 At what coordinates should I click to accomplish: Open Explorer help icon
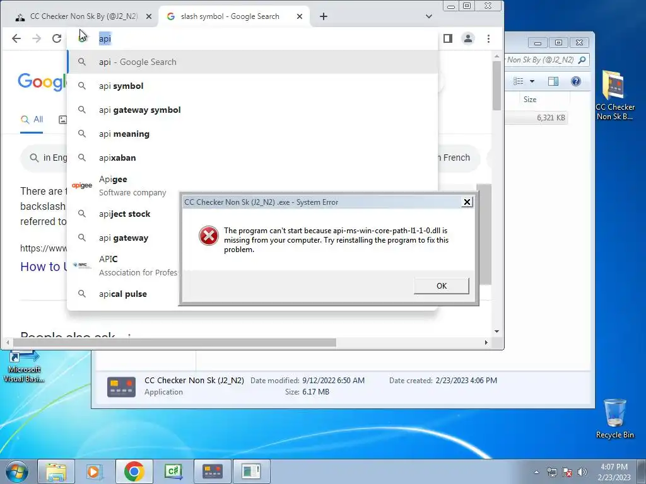click(575, 81)
